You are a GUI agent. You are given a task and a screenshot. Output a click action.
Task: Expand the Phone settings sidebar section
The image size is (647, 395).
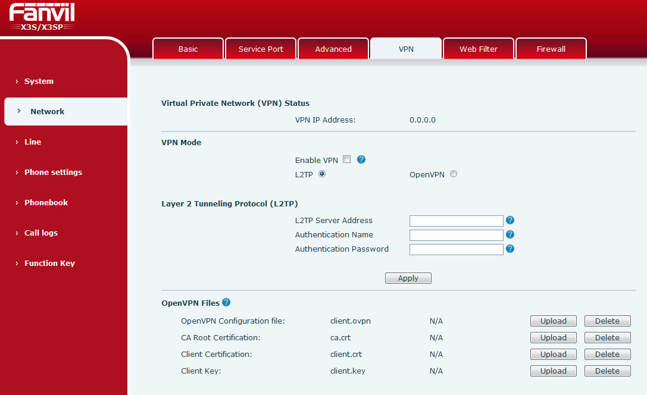[x=53, y=173]
